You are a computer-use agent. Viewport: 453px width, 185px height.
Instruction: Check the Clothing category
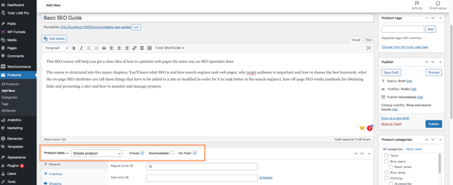click(x=386, y=178)
